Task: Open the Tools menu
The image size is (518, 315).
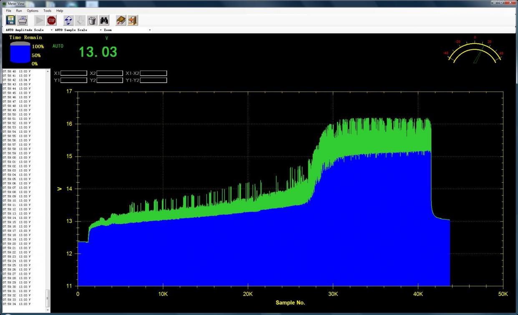Action: click(48, 11)
